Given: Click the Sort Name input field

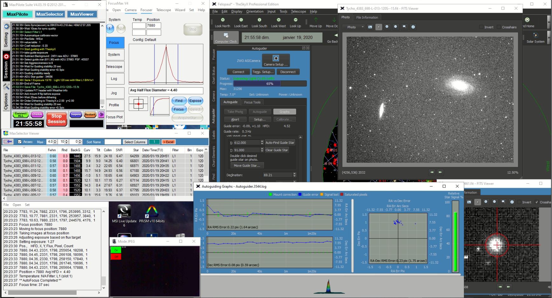Looking at the screenshot, I should pyautogui.click(x=113, y=142).
